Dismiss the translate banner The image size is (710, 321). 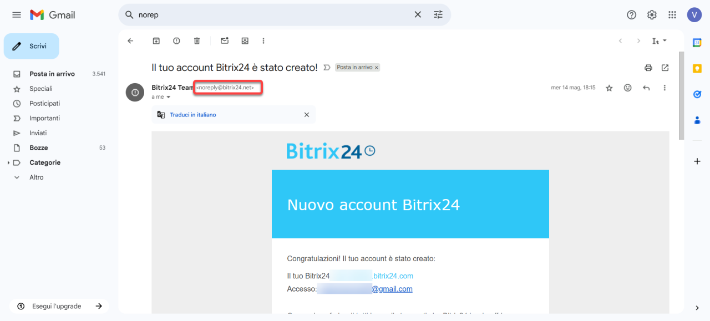point(307,115)
